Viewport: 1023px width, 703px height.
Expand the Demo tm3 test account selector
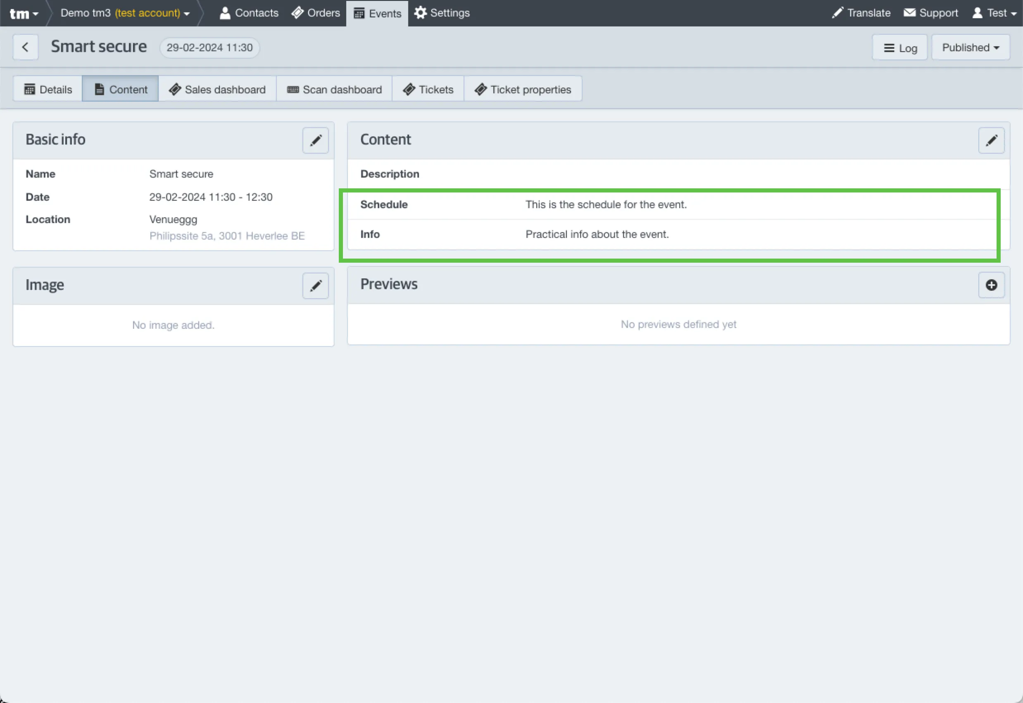point(125,13)
